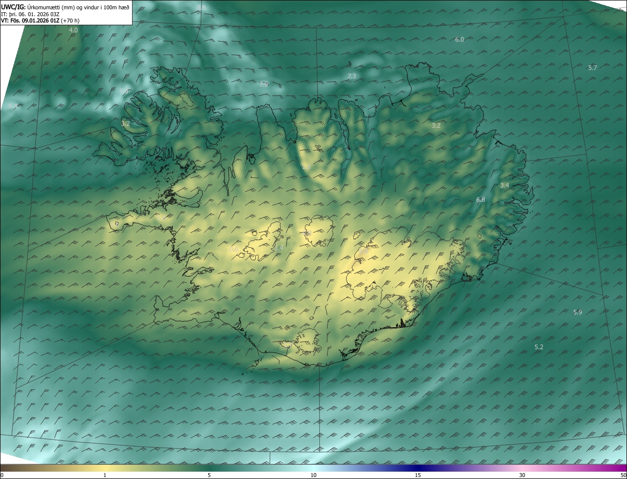627x479 pixels.
Task: Click the dark blue color scale segment above 15
Action: pos(418,467)
